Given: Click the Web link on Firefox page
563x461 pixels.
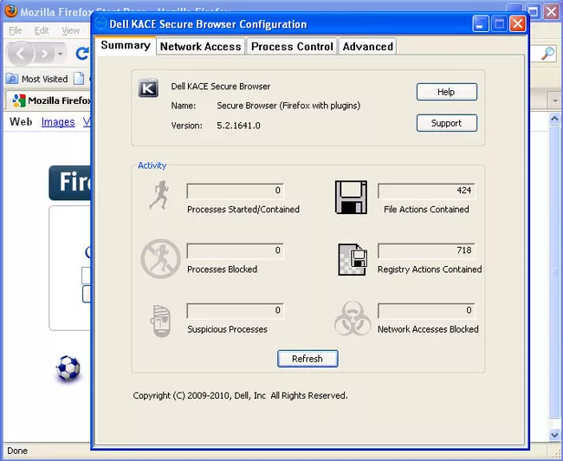Looking at the screenshot, I should tap(21, 122).
